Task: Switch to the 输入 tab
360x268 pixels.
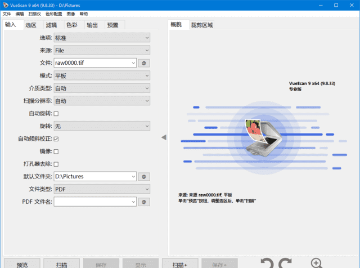Action: (x=13, y=24)
